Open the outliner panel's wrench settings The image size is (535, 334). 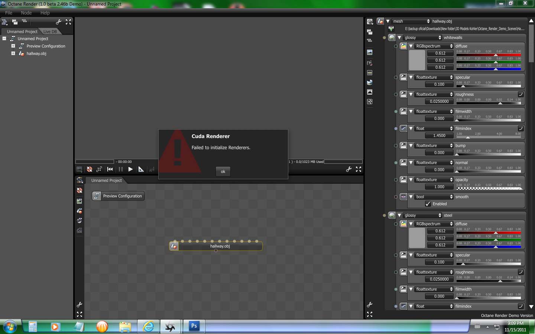(59, 22)
